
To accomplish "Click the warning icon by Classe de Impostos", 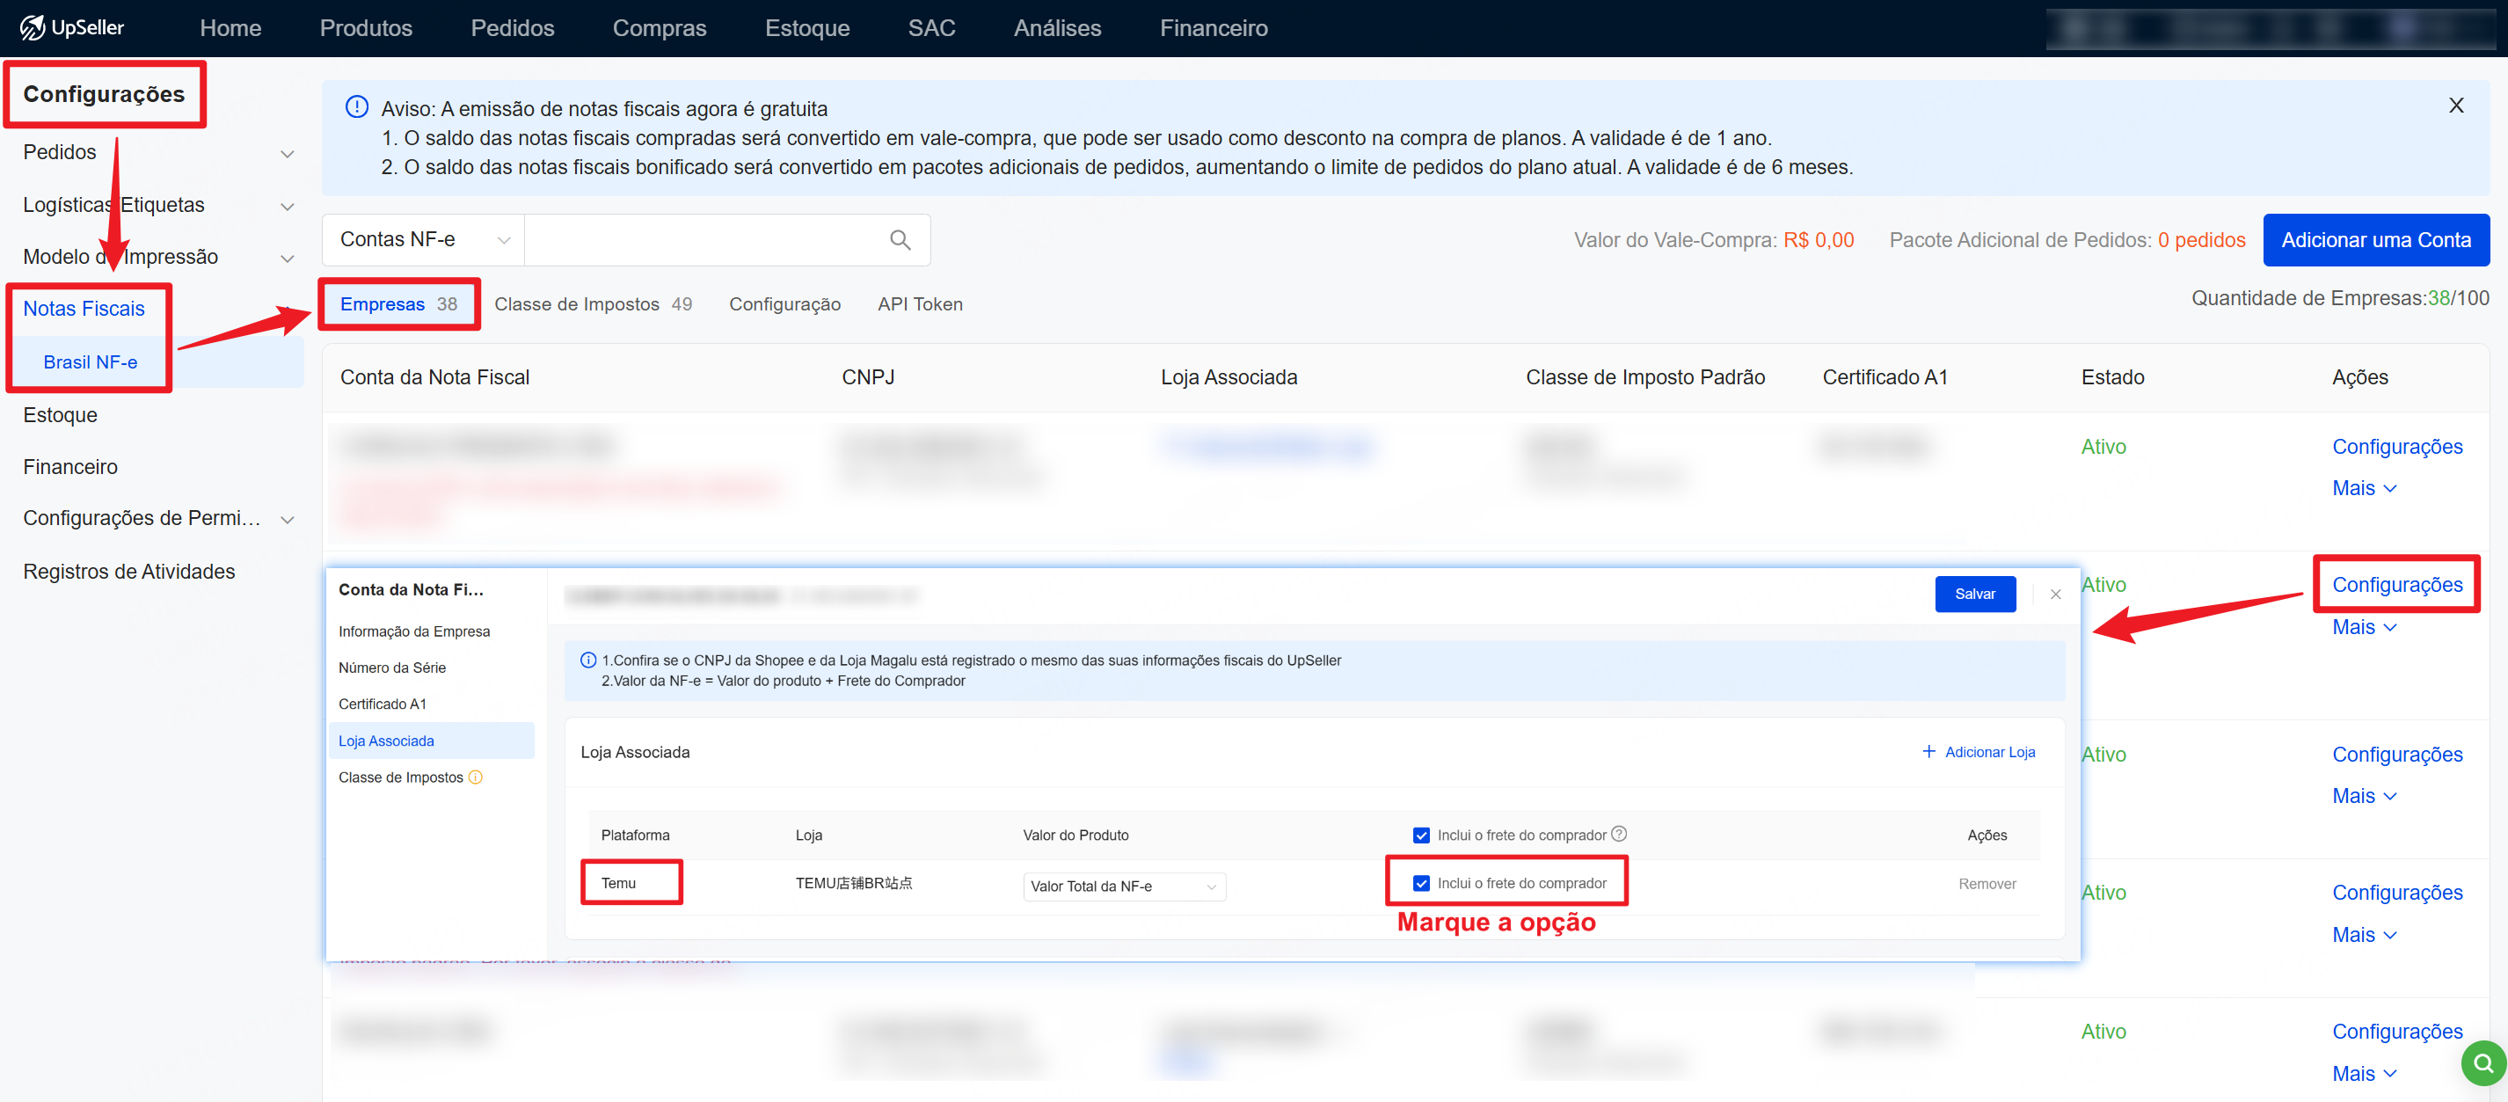I will click(x=476, y=777).
